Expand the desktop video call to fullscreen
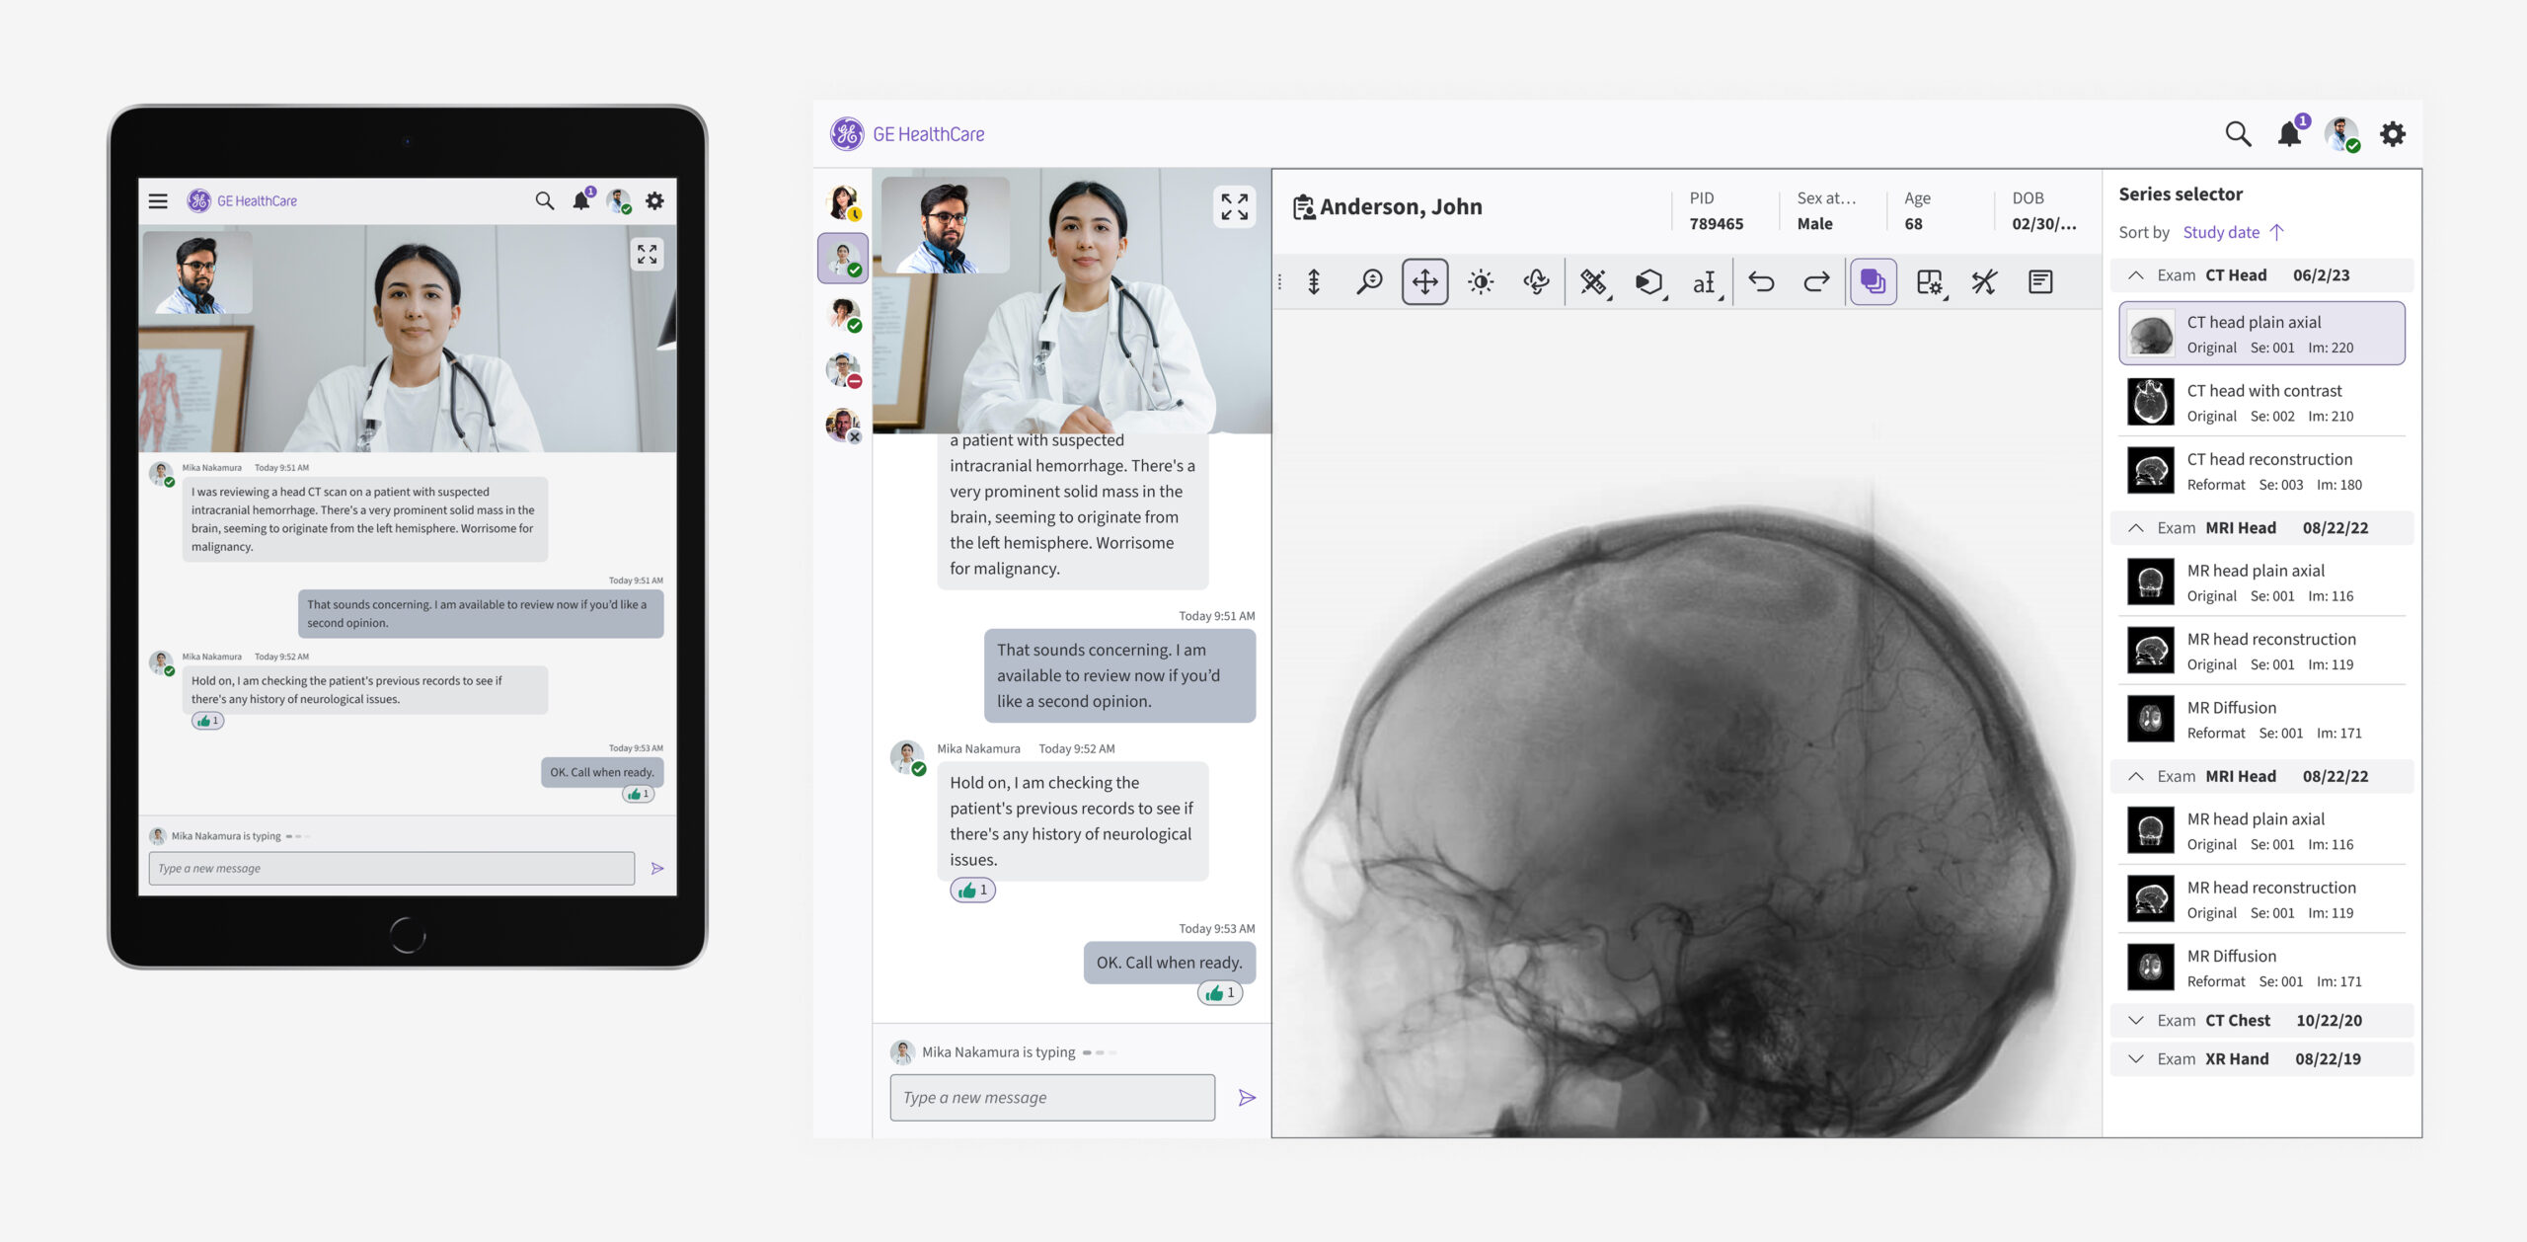 point(1234,206)
